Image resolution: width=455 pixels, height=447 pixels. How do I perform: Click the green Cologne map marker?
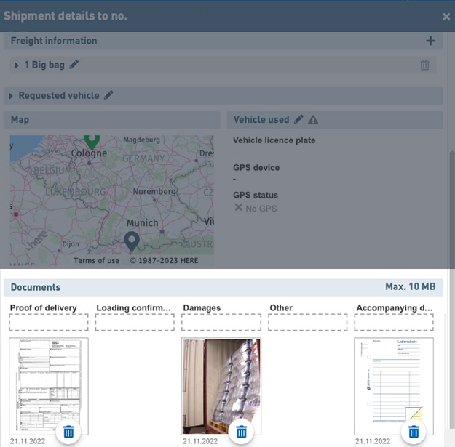[92, 140]
